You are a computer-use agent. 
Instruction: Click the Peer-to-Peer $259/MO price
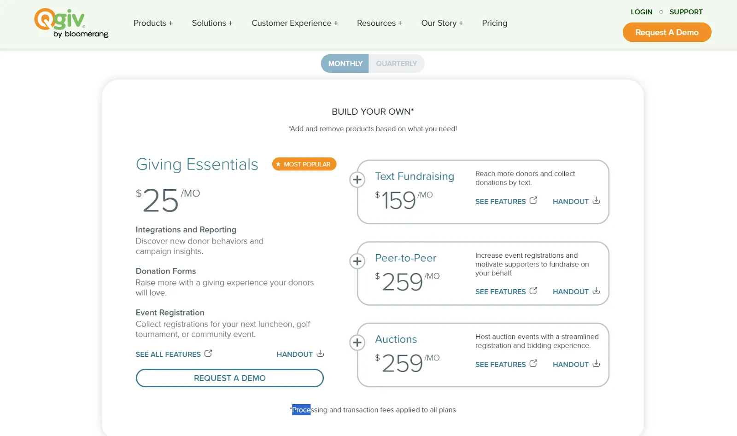pos(407,282)
